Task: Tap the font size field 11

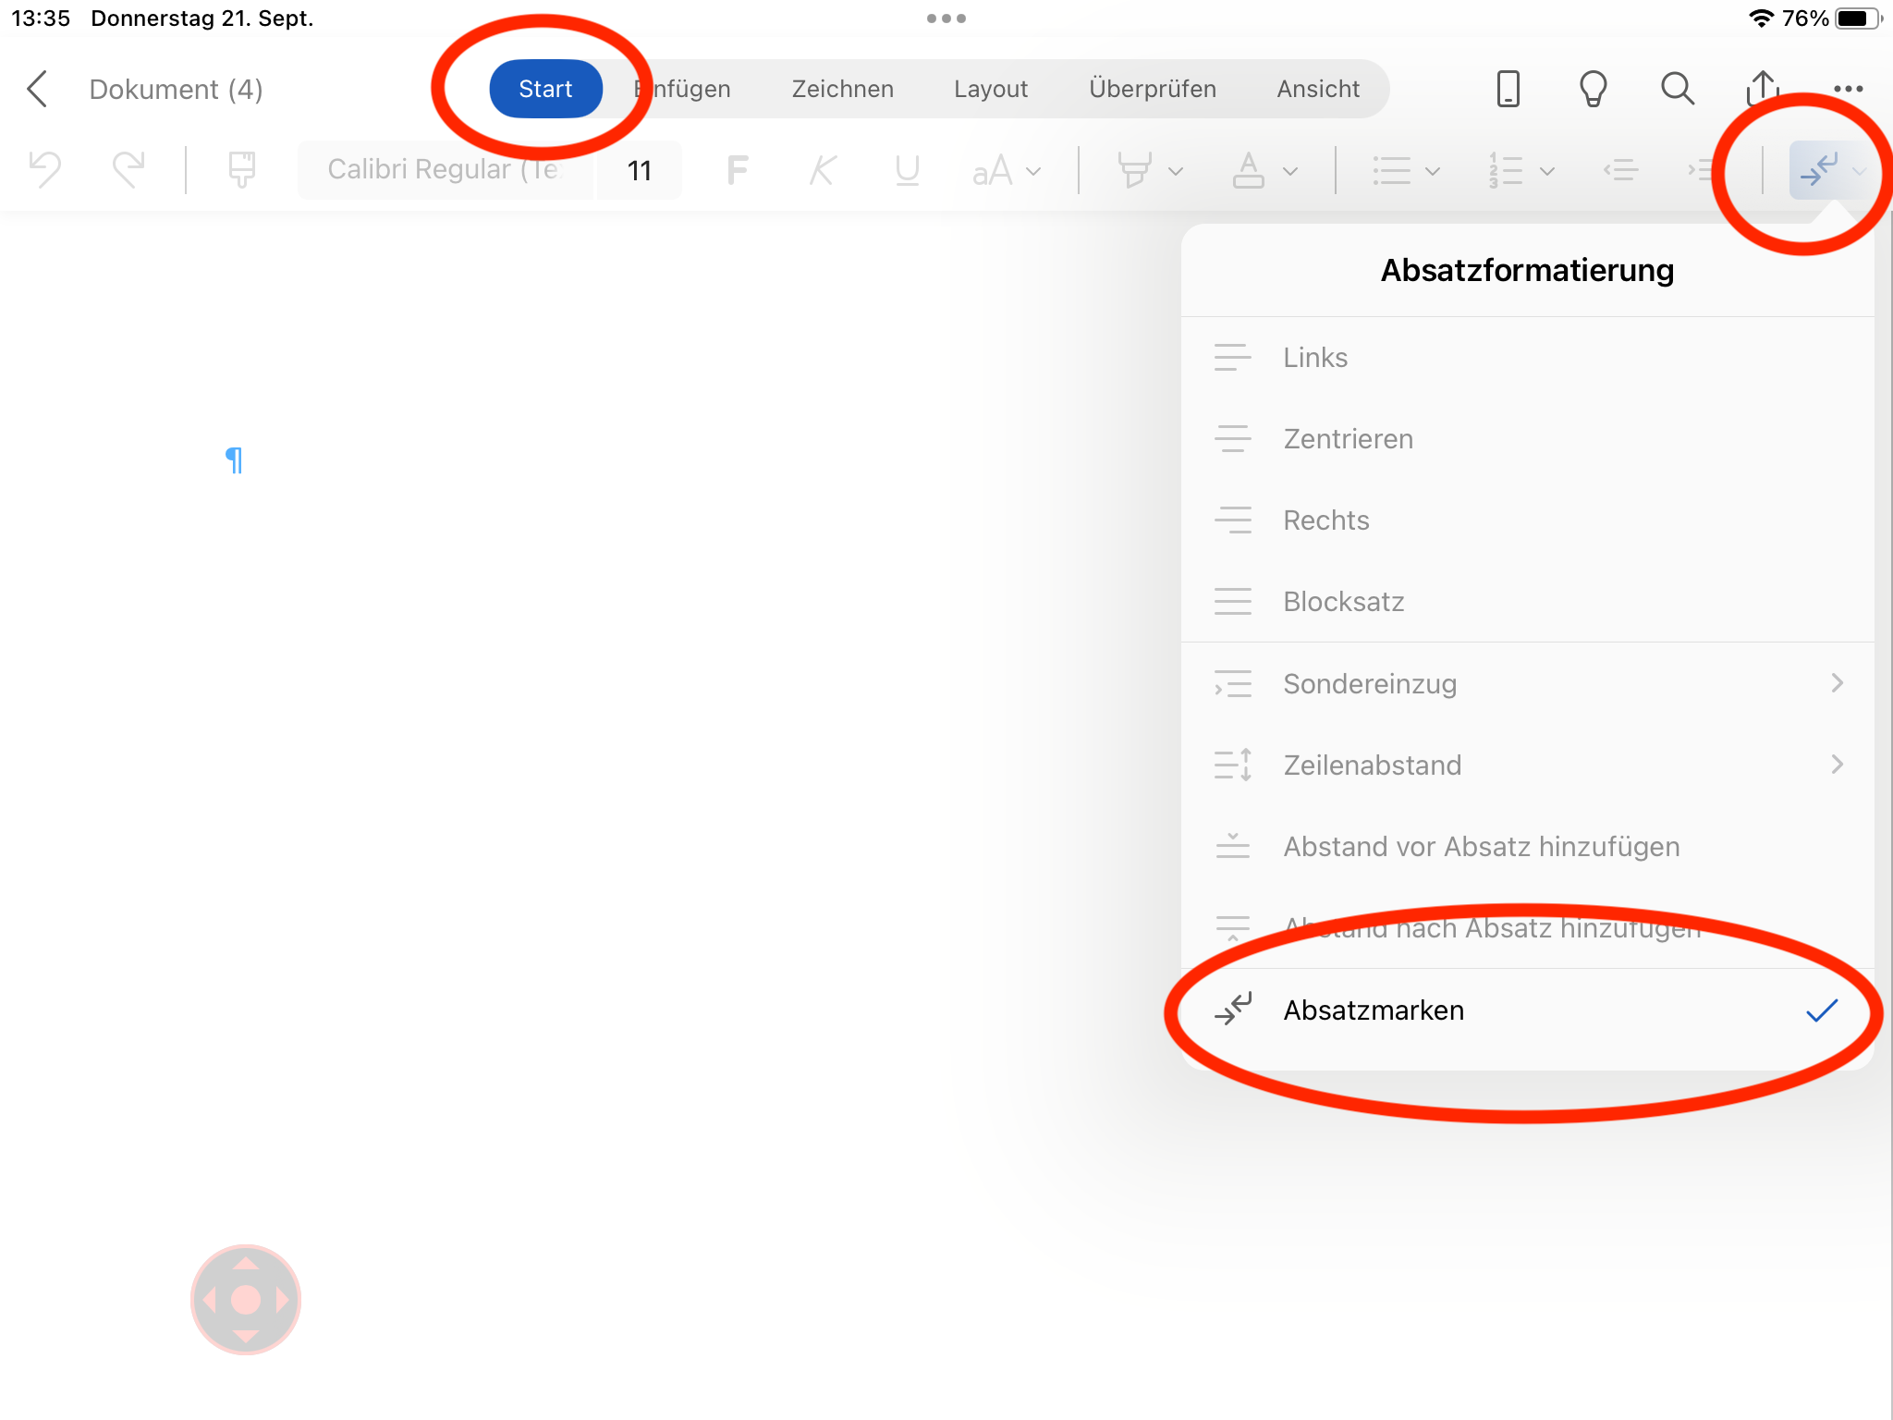Action: (x=639, y=170)
